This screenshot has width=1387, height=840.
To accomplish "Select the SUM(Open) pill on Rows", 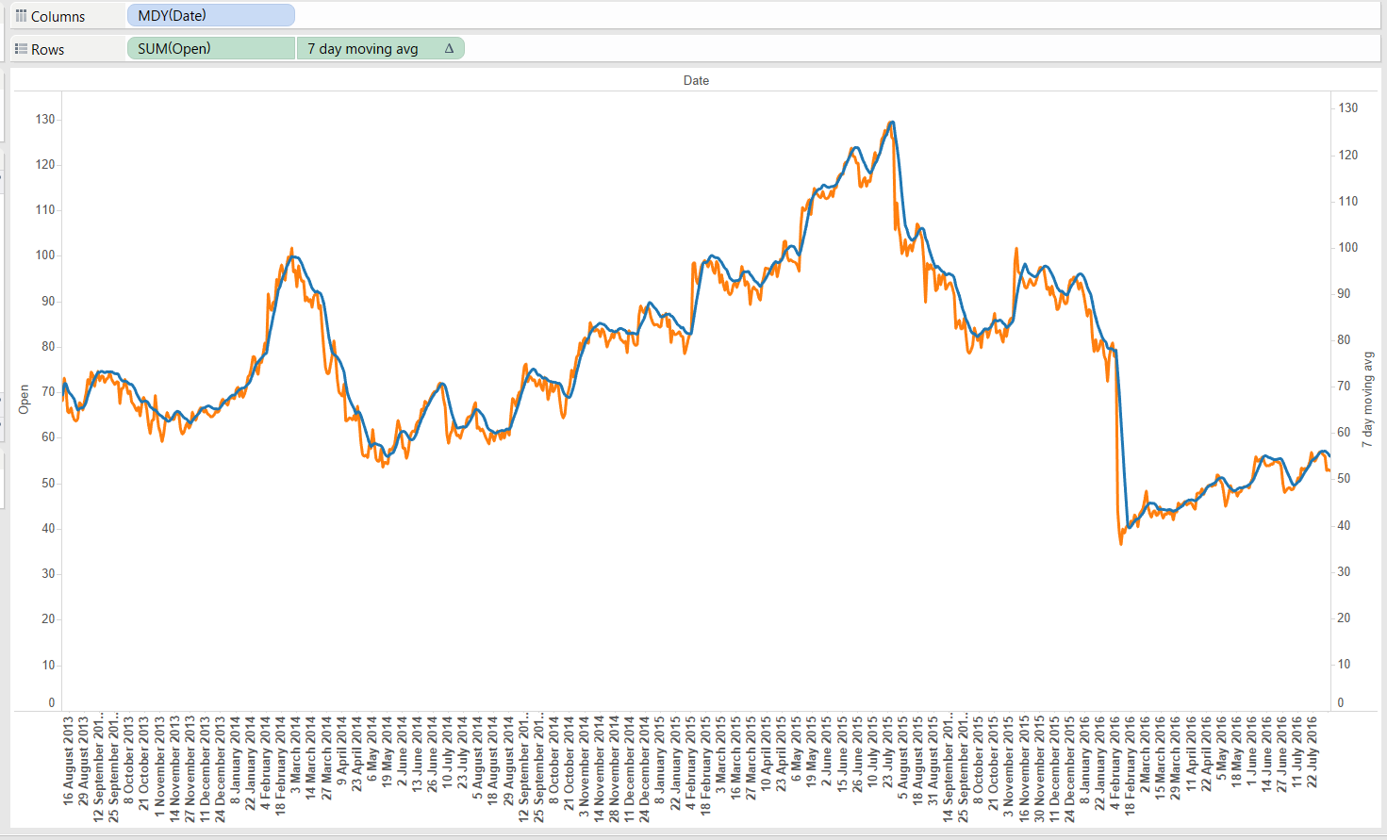I will click(x=211, y=48).
